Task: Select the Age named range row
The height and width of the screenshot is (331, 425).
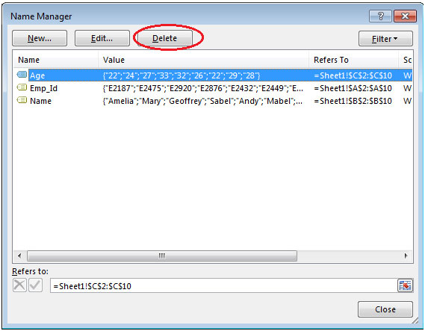Action: (x=212, y=75)
